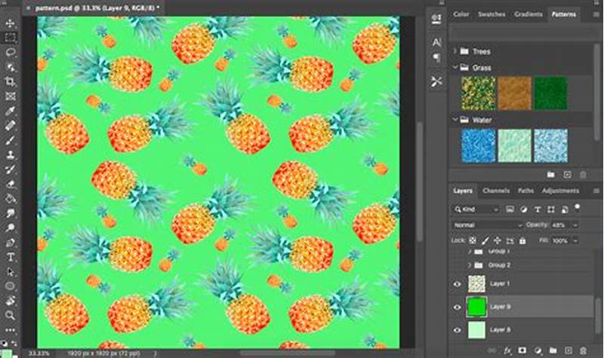Select the Healing Brush tool

(11, 125)
